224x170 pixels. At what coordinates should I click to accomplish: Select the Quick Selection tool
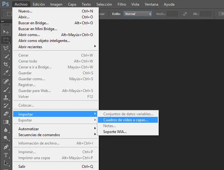coord(6,56)
